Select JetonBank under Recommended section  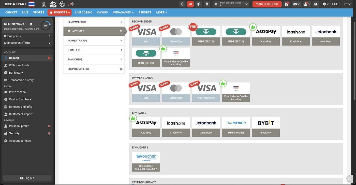pyautogui.click(x=326, y=36)
